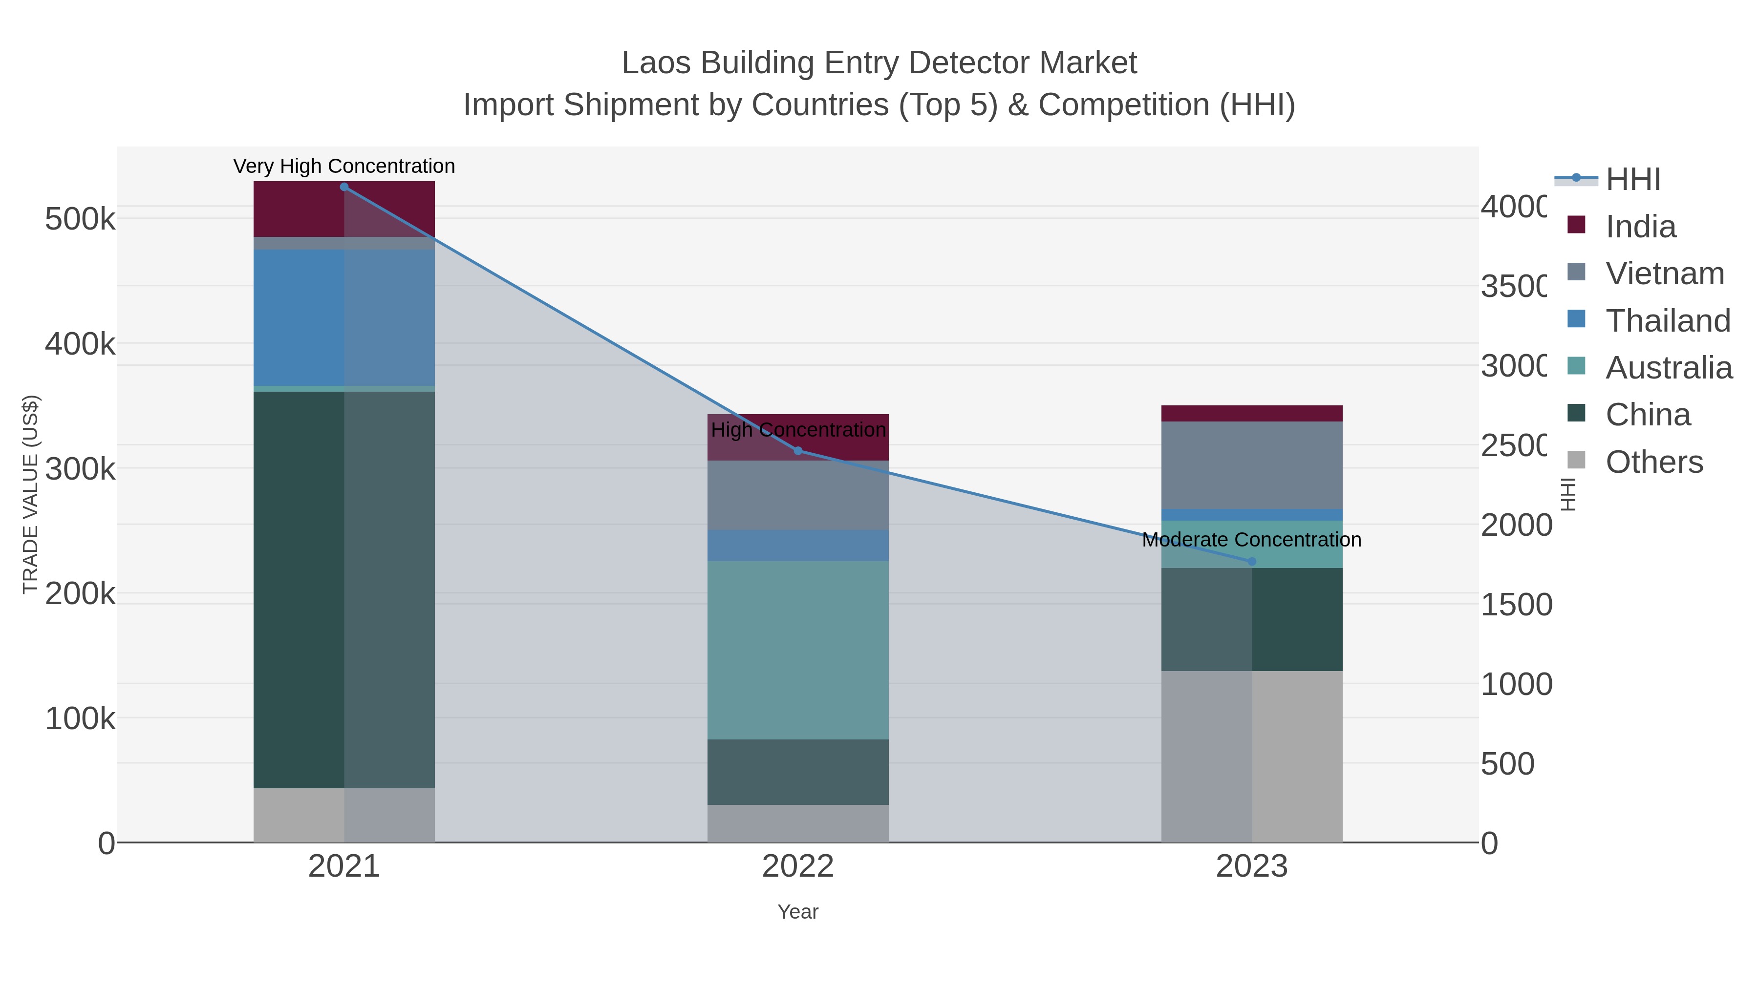
Task: Click the 500k left axis tick label
Action: [x=80, y=219]
